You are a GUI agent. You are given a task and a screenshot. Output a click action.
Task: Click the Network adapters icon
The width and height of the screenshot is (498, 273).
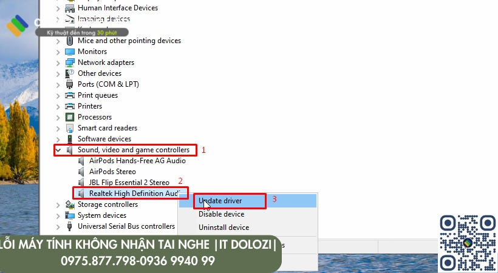click(70, 62)
